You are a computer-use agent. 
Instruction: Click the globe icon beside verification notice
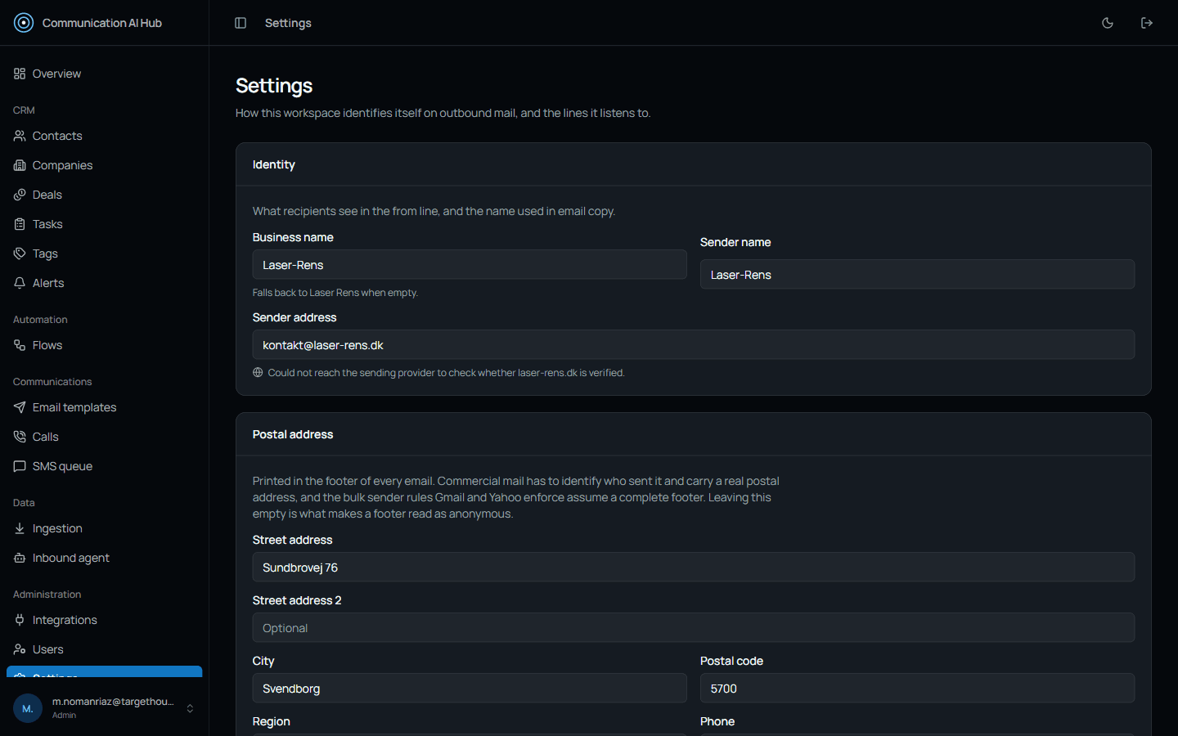point(258,373)
